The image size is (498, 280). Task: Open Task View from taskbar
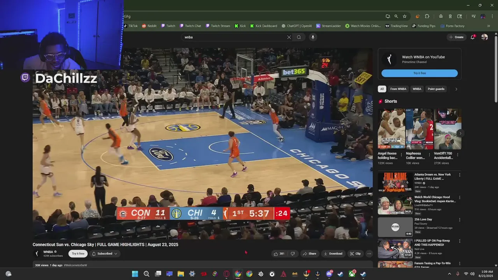click(158, 274)
